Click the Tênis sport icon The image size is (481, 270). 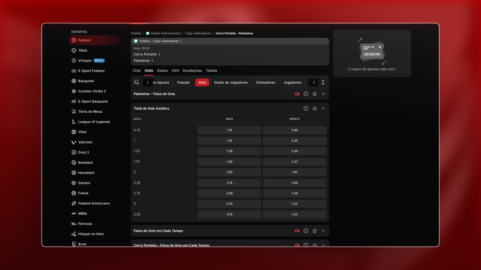click(x=74, y=50)
